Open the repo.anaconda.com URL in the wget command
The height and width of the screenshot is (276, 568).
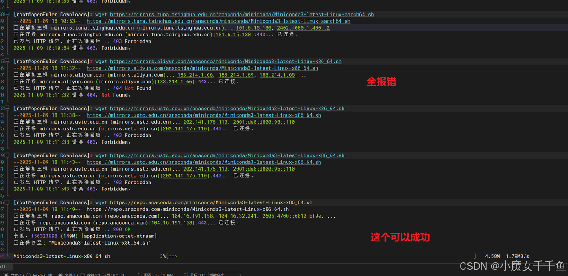click(211, 202)
